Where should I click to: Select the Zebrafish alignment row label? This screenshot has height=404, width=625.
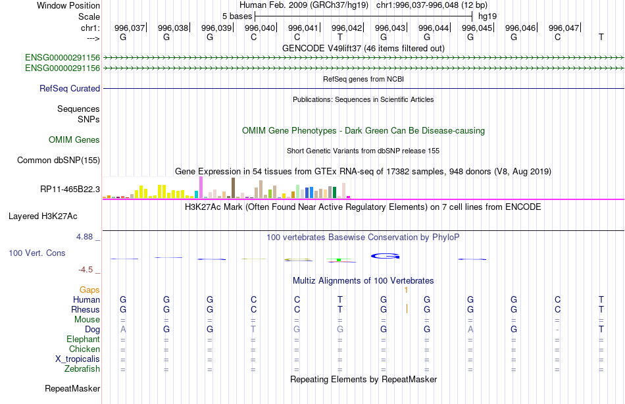click(82, 369)
